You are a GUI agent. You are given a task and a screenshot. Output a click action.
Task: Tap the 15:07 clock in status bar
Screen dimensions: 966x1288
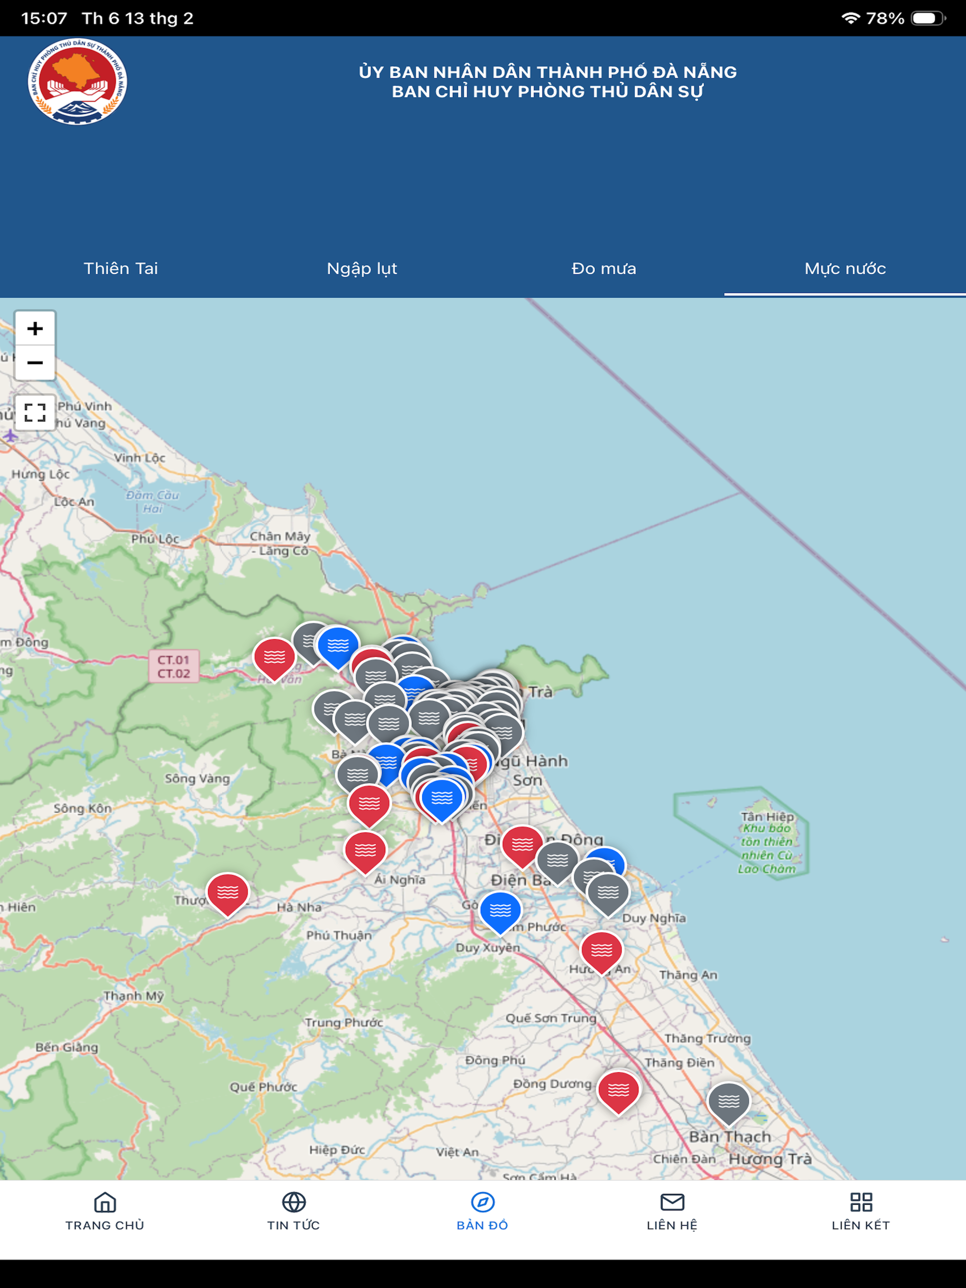(44, 18)
